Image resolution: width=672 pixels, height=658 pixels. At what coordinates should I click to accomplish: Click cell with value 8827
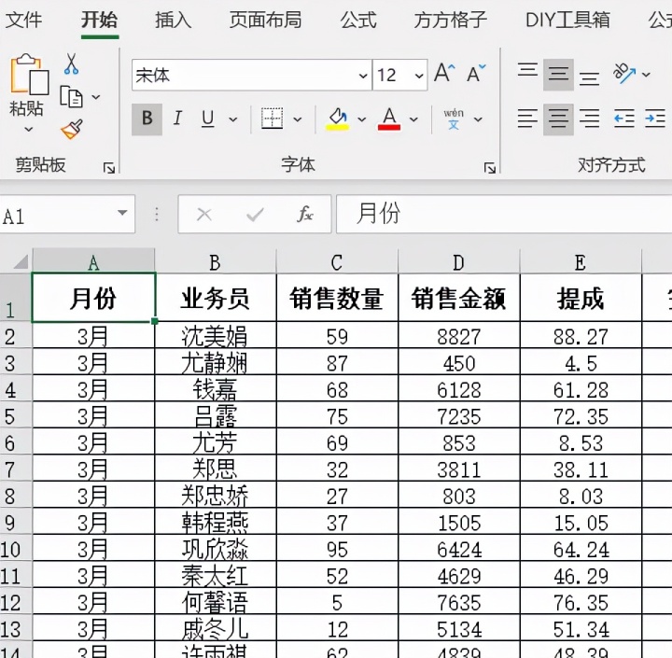pos(459,335)
